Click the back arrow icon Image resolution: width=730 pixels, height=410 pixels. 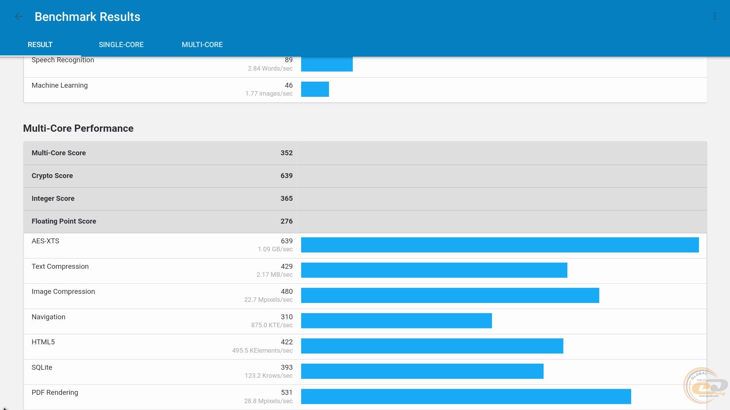click(x=18, y=16)
